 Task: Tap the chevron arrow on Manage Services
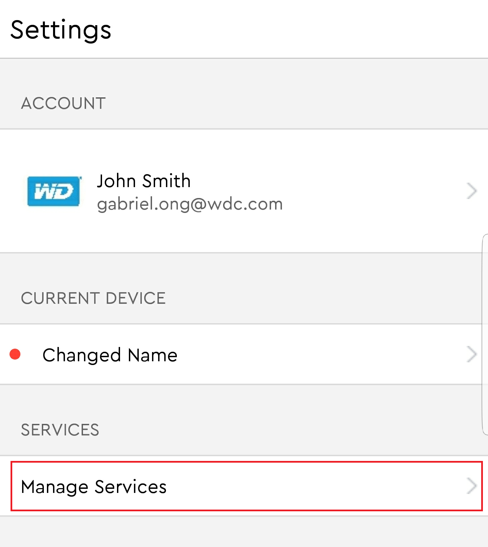coord(471,486)
